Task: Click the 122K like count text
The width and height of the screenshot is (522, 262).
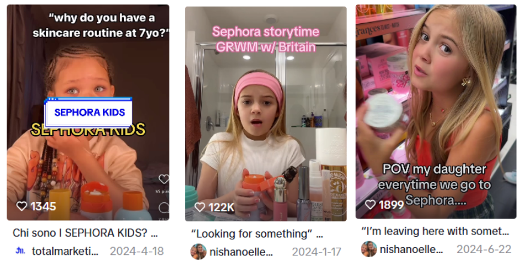Action: pyautogui.click(x=221, y=208)
